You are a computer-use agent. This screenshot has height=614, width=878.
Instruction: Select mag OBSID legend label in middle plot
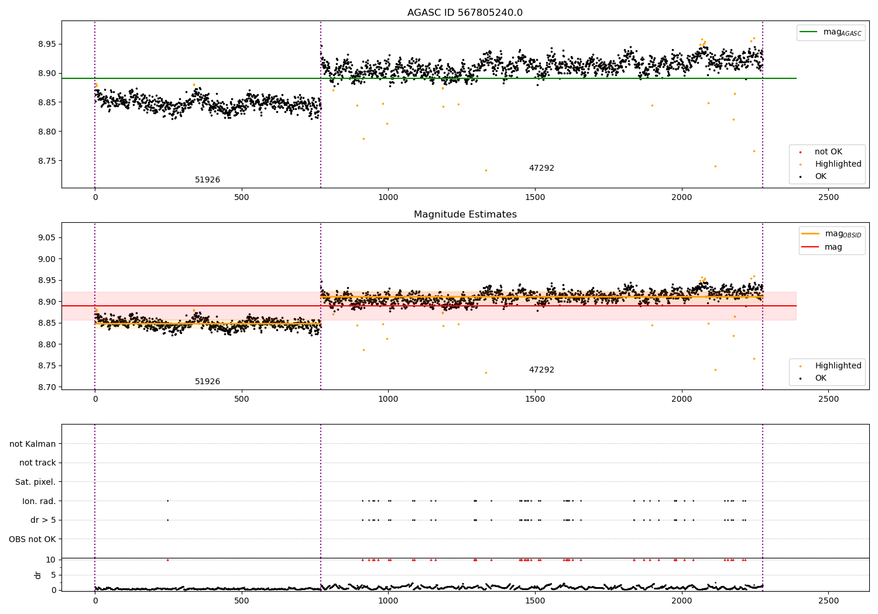coord(843,234)
